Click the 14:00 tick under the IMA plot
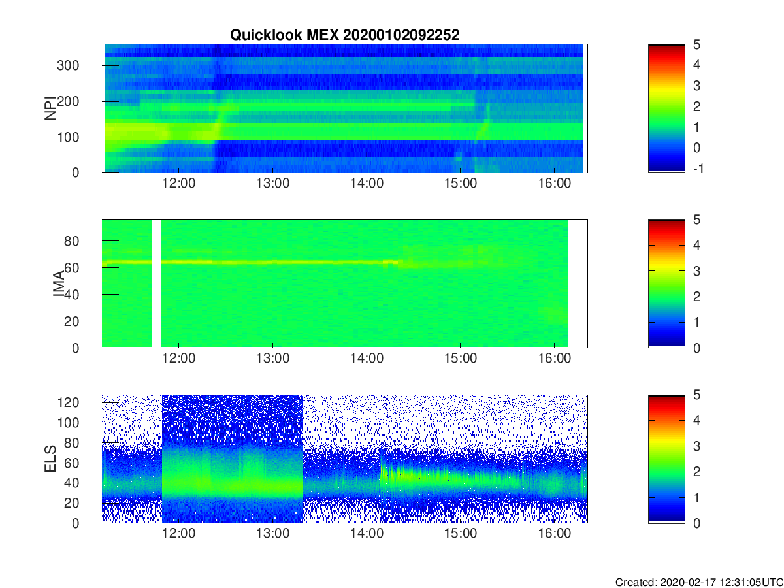This screenshot has height=588, width=784. [x=367, y=359]
